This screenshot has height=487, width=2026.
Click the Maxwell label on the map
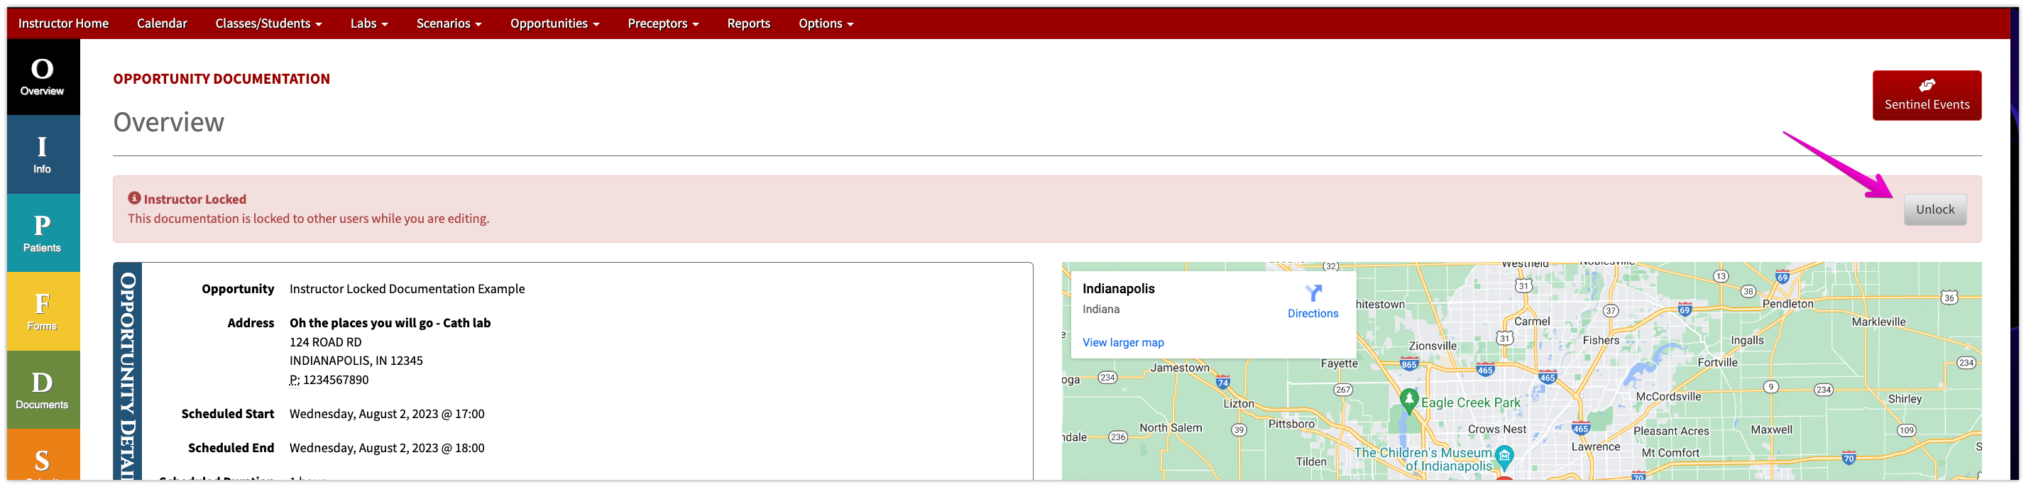point(1771,429)
